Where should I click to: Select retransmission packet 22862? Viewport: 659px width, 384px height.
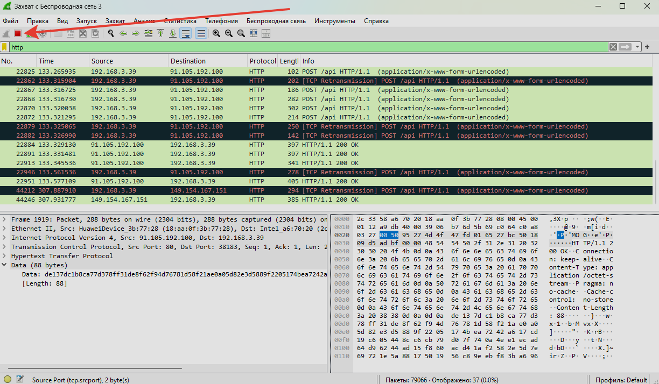click(326, 81)
